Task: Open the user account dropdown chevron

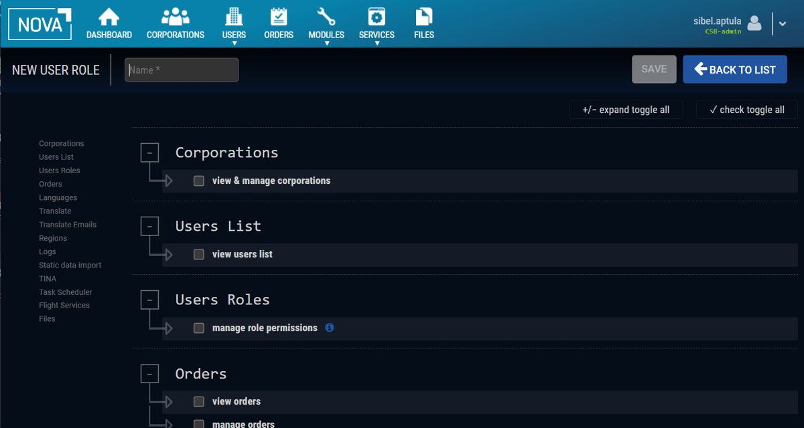Action: point(782,23)
